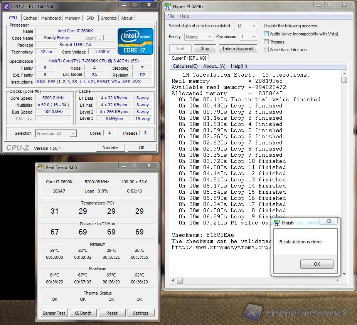Switch to the Memory tab in CPU-Z

click(72, 18)
